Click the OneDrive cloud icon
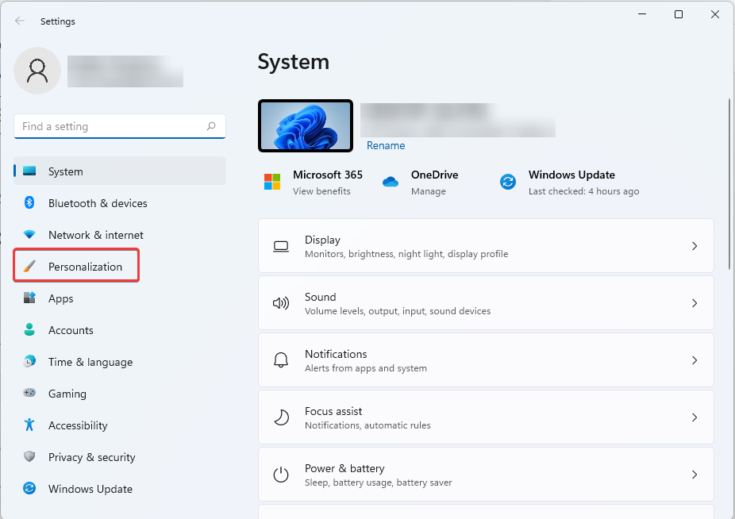The height and width of the screenshot is (519, 735). click(x=391, y=182)
